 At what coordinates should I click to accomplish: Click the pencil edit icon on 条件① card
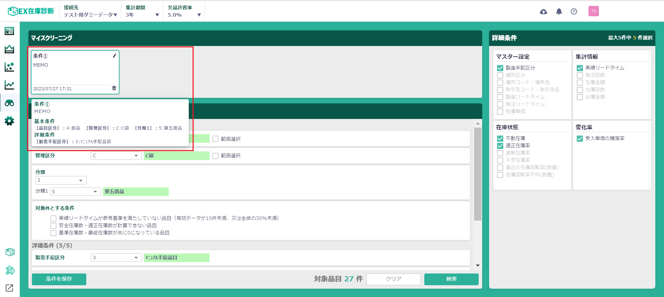point(114,56)
